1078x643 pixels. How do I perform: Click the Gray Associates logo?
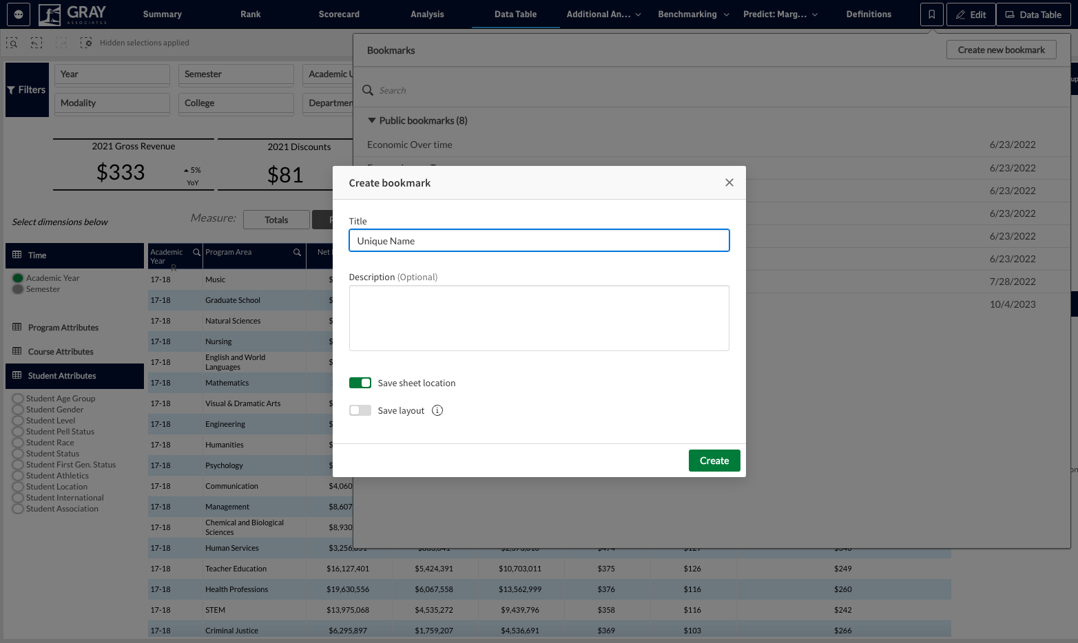pyautogui.click(x=72, y=14)
